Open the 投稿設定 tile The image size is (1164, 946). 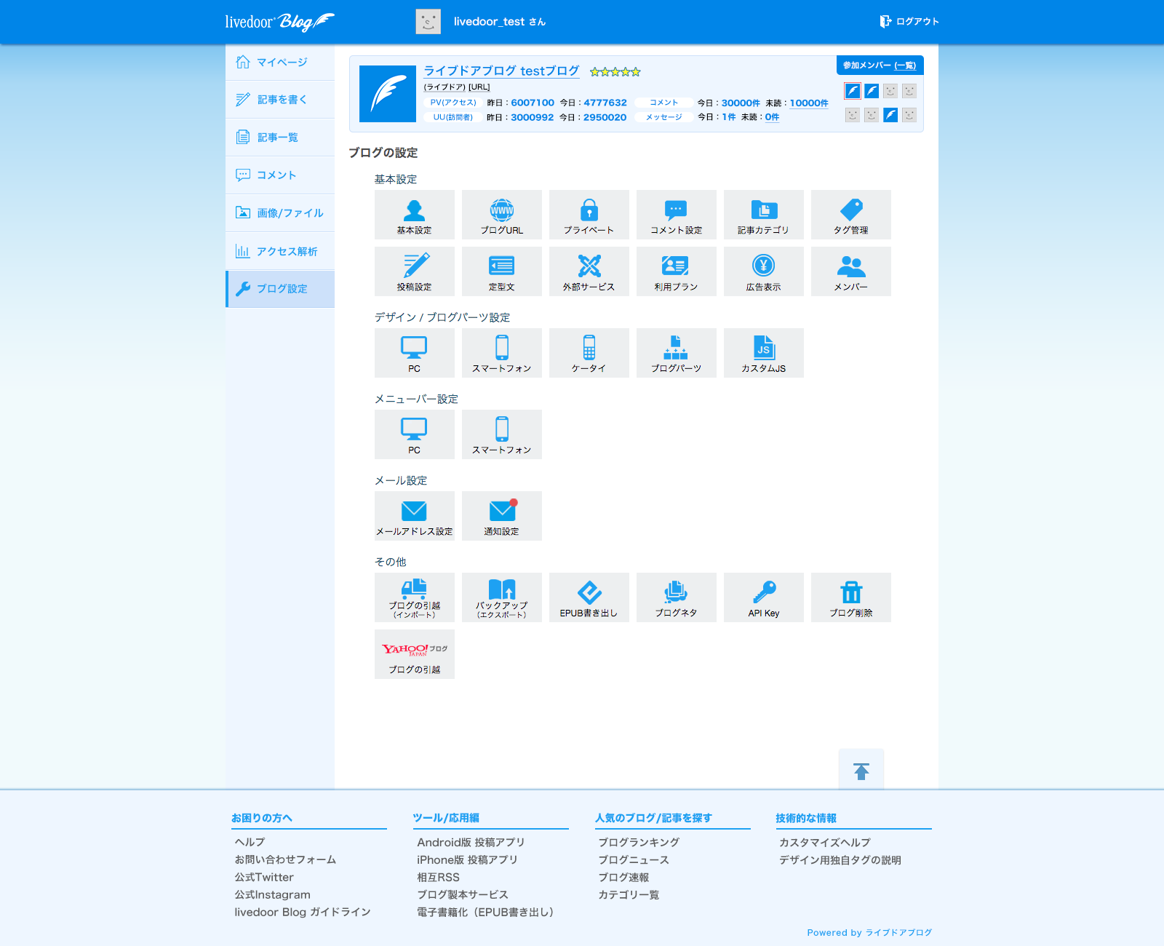click(x=415, y=271)
